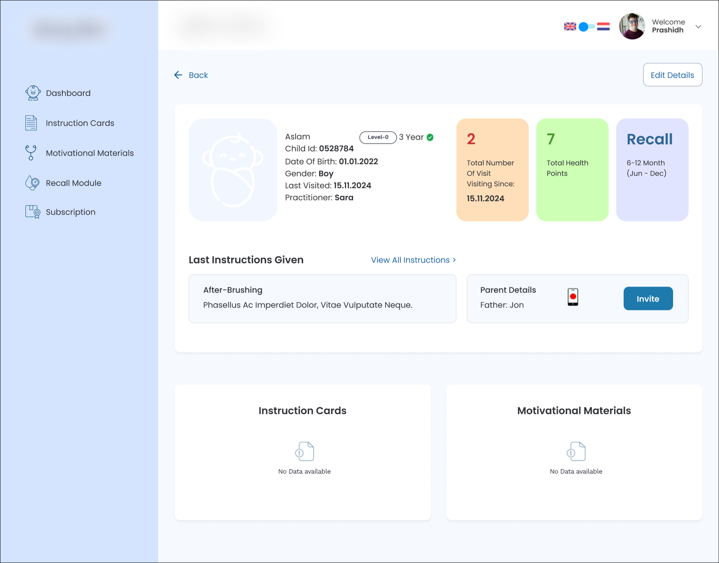Click the UK flag icon
This screenshot has height=563, width=719.
570,26
